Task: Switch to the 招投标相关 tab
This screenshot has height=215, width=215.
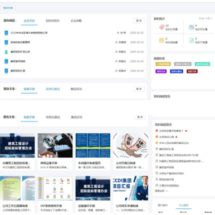Action: pyautogui.click(x=53, y=21)
